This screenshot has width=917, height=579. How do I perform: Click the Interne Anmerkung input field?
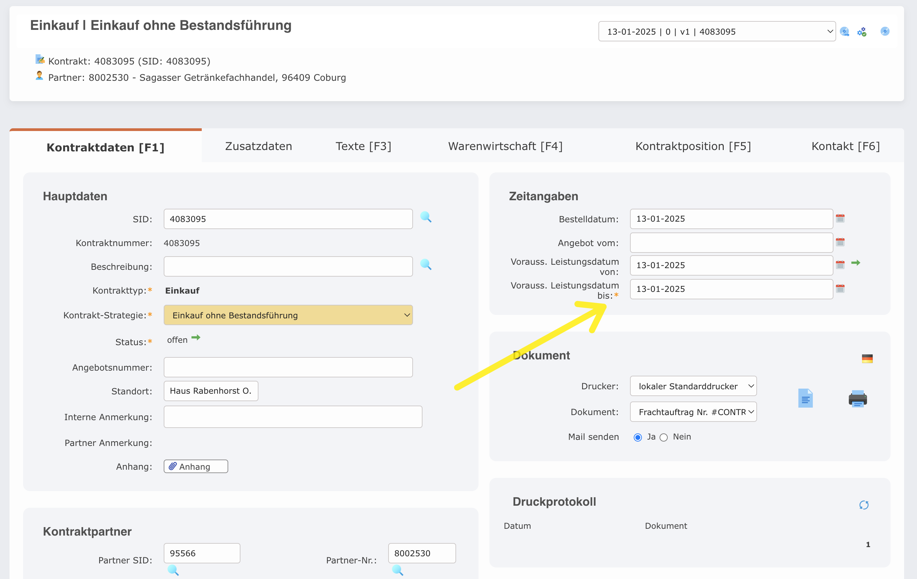point(292,417)
